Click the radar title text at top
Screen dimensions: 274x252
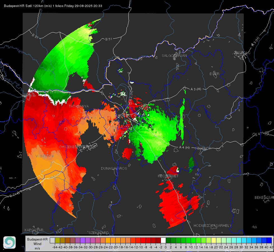tap(53, 6)
